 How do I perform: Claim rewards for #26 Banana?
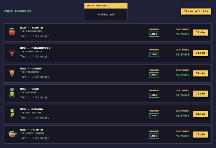click(200, 114)
